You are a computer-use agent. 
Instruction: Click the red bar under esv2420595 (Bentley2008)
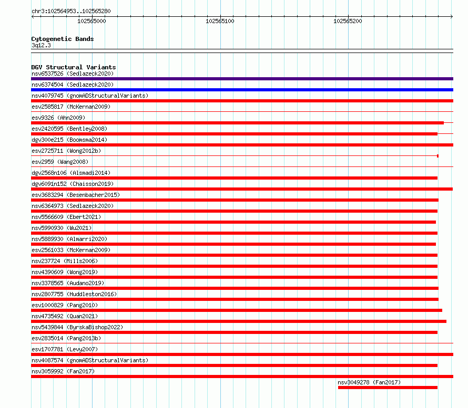235,134
